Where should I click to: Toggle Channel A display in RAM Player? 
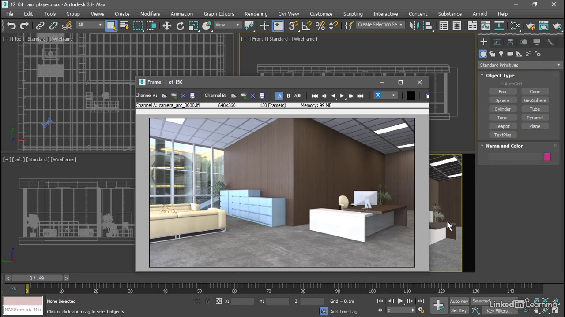[279, 96]
